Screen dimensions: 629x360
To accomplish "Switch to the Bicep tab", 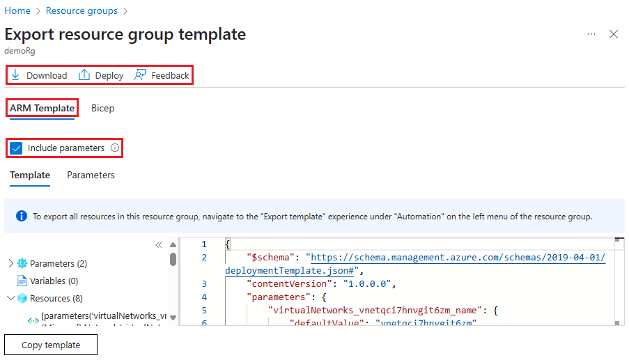I will (x=103, y=109).
